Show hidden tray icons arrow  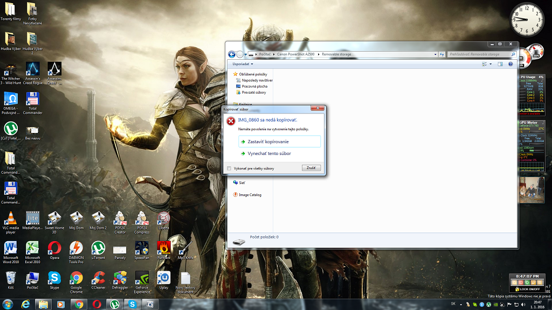(x=461, y=305)
